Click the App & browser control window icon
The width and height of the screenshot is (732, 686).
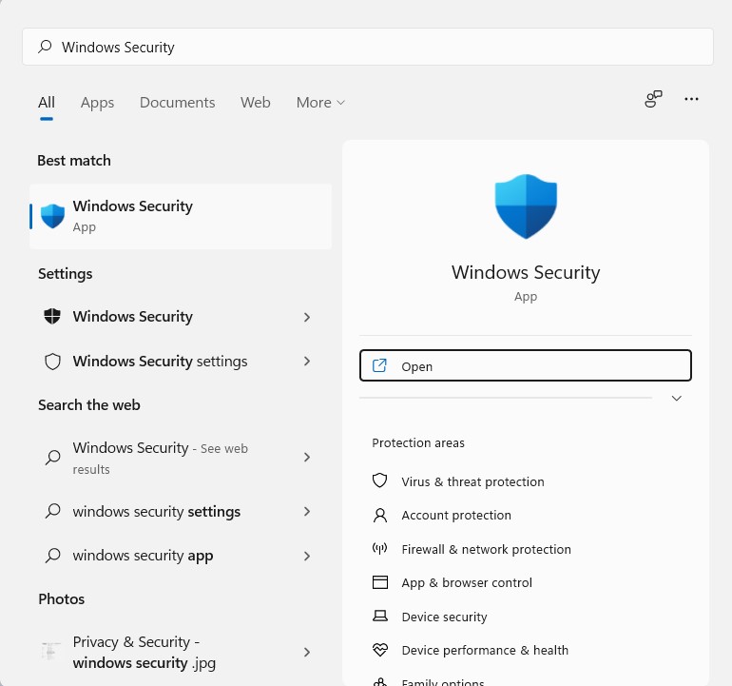[380, 582]
